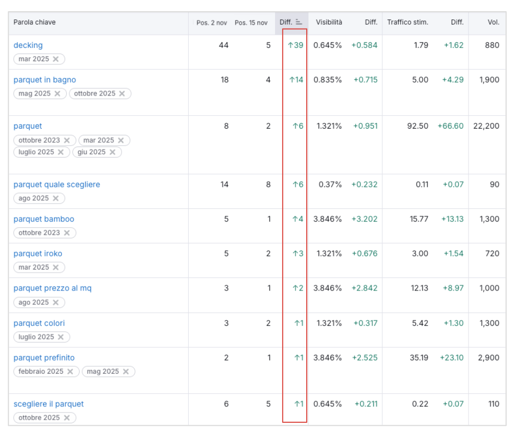The image size is (516, 434).
Task: Sort table by 'Traffico stim.' column
Action: pos(407,22)
